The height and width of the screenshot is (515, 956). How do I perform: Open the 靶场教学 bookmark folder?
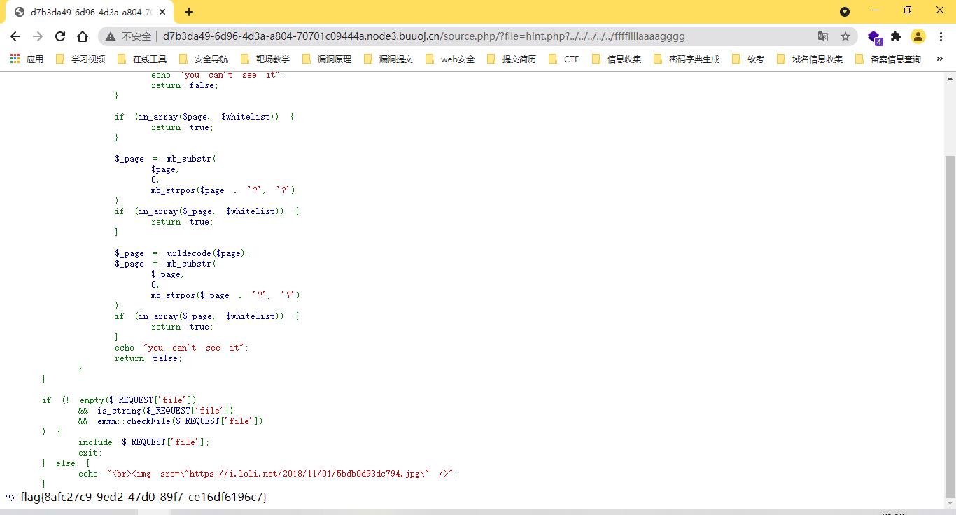(x=265, y=59)
